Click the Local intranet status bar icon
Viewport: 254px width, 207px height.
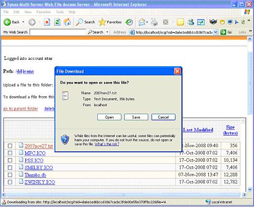coord(208,202)
